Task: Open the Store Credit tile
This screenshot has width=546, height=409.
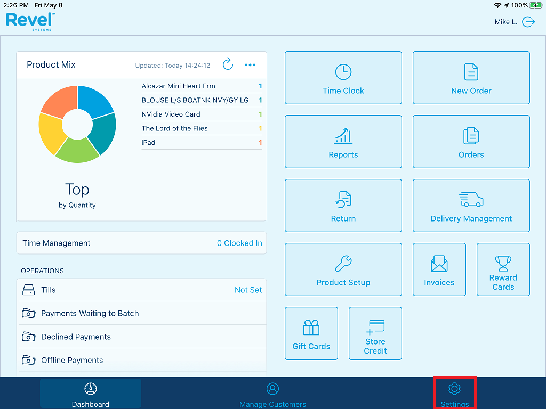Action: 375,333
